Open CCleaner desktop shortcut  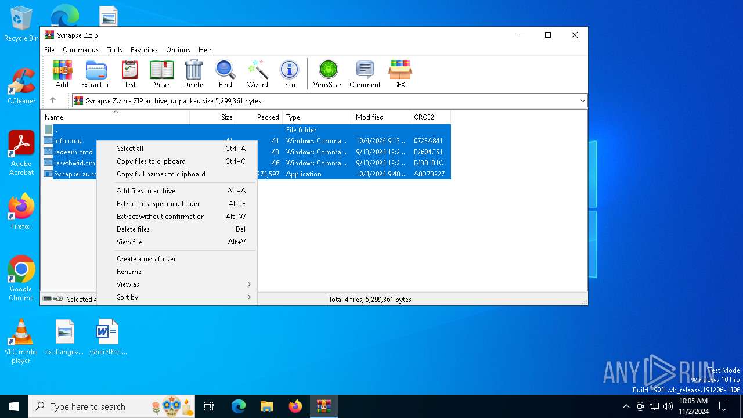coord(21,87)
